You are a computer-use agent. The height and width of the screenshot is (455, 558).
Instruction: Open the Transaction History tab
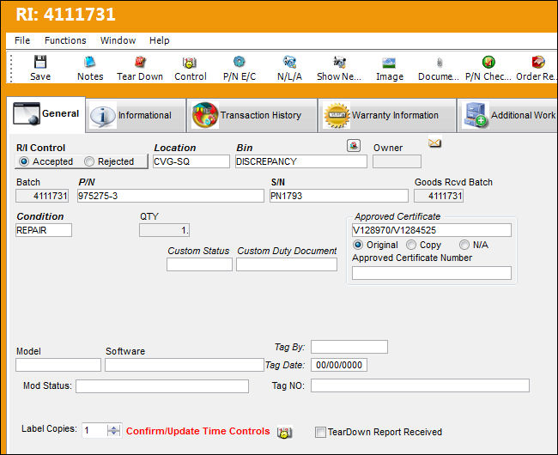point(252,115)
